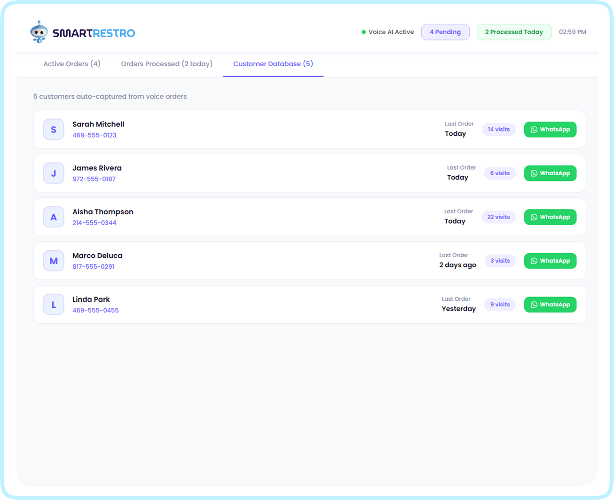Image resolution: width=614 pixels, height=500 pixels.
Task: Click phone number 972-555-0187
Action: 94,179
